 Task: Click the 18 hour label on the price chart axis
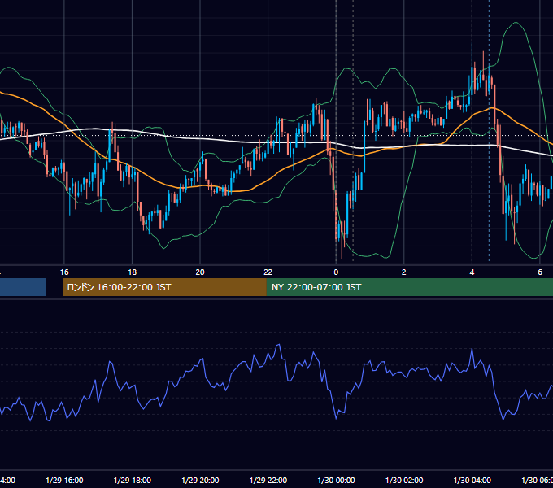pos(133,272)
